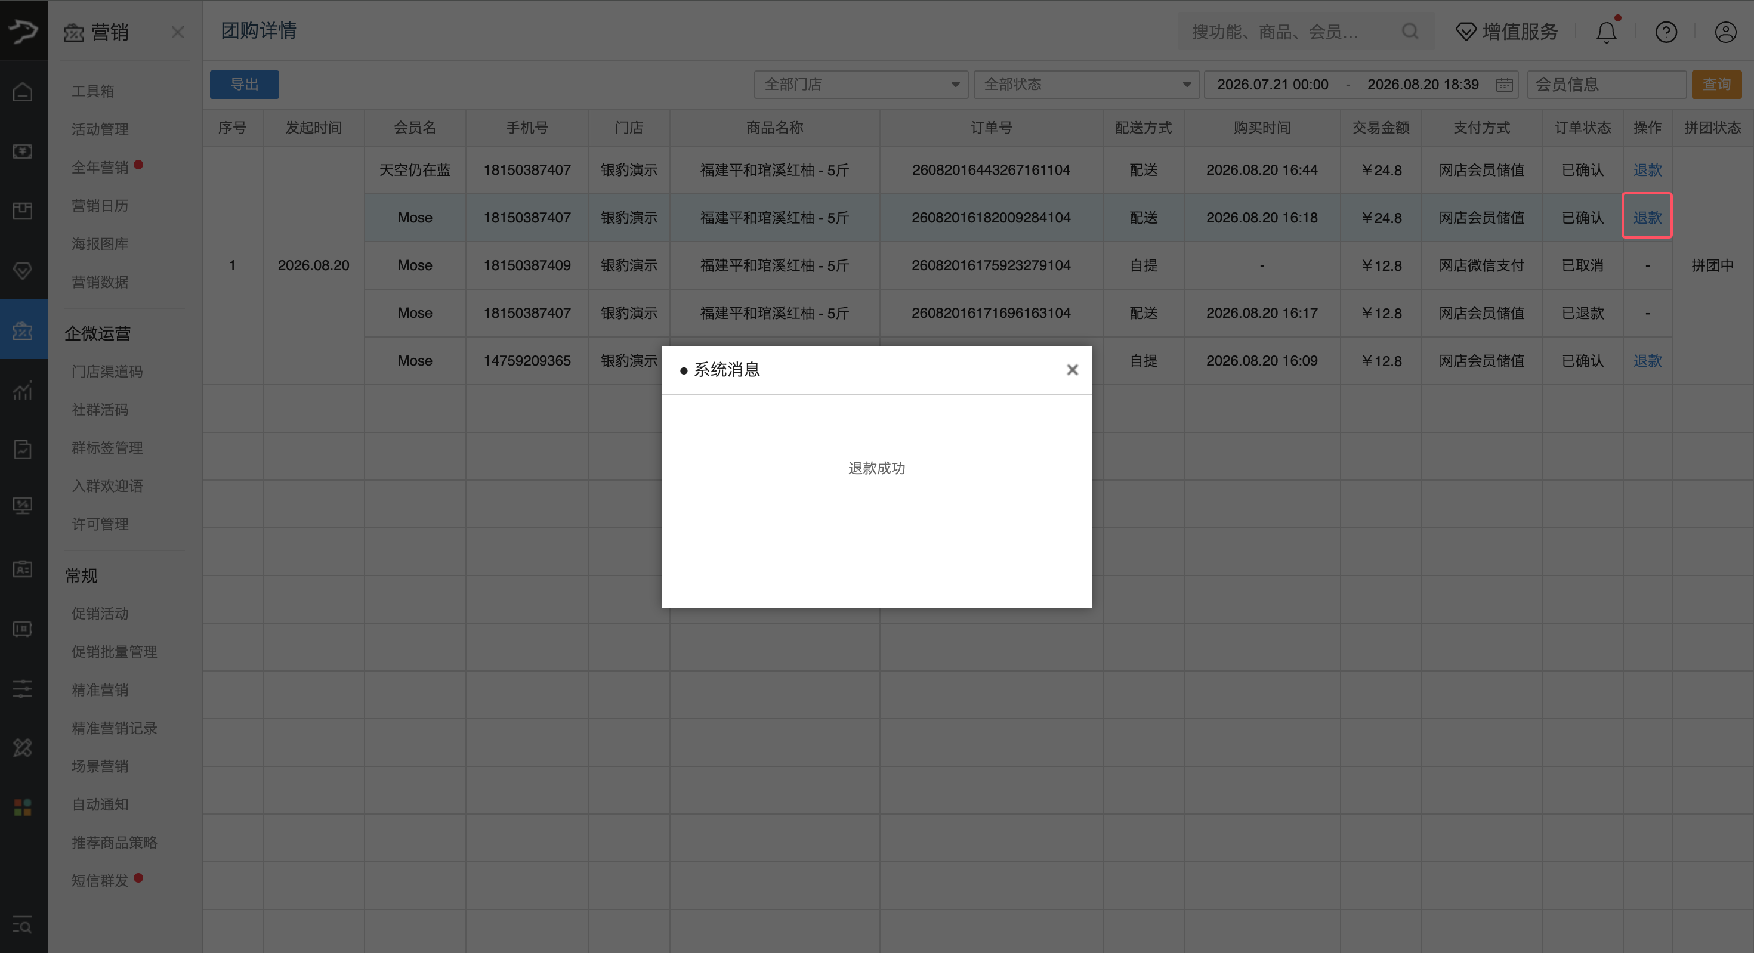Close the 营销 side panel
Screen dimensions: 1754x953
(x=178, y=32)
